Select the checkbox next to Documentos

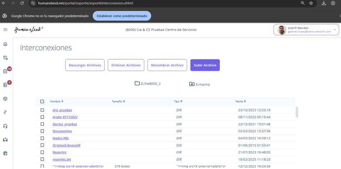click(42, 131)
